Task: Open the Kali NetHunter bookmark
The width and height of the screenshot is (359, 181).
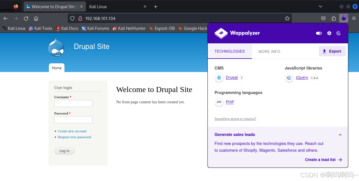Action: coord(129,28)
